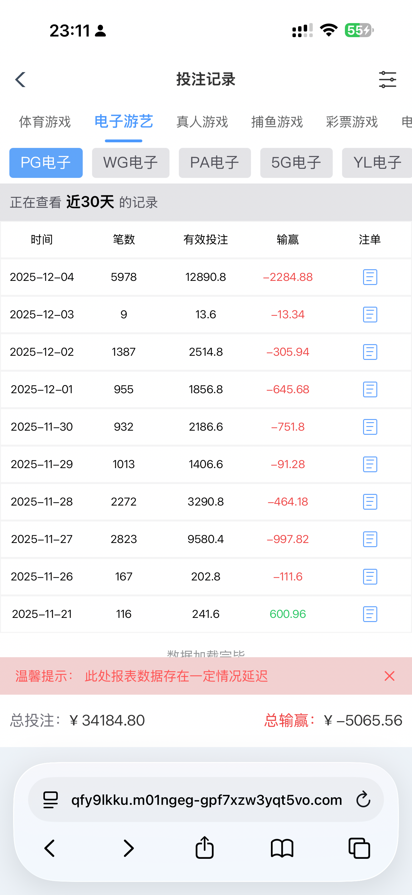Choose the PA电子 provider button
The width and height of the screenshot is (412, 895).
215,163
